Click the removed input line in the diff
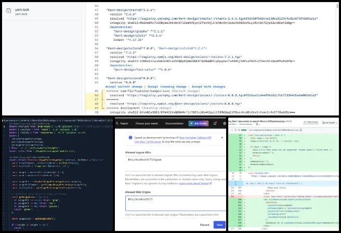Image resolution: width=341 pixels, height=233 pixels. pos(284,196)
